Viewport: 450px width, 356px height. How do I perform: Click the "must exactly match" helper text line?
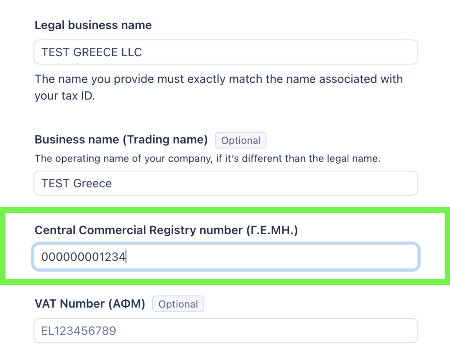(x=218, y=79)
